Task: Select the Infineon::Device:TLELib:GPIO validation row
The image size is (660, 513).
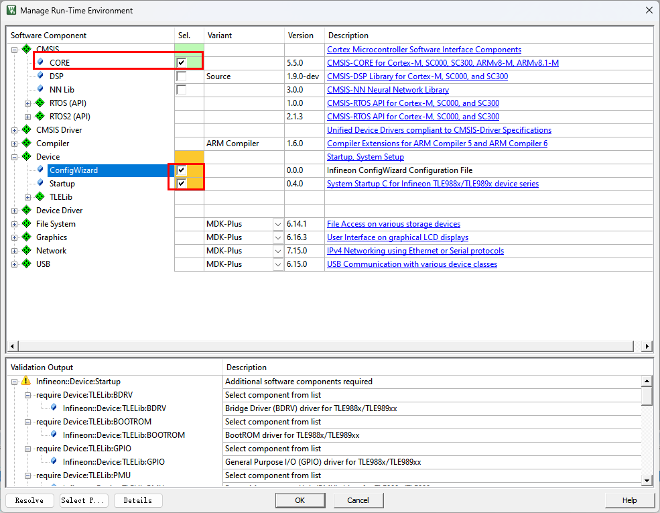Action: (114, 462)
